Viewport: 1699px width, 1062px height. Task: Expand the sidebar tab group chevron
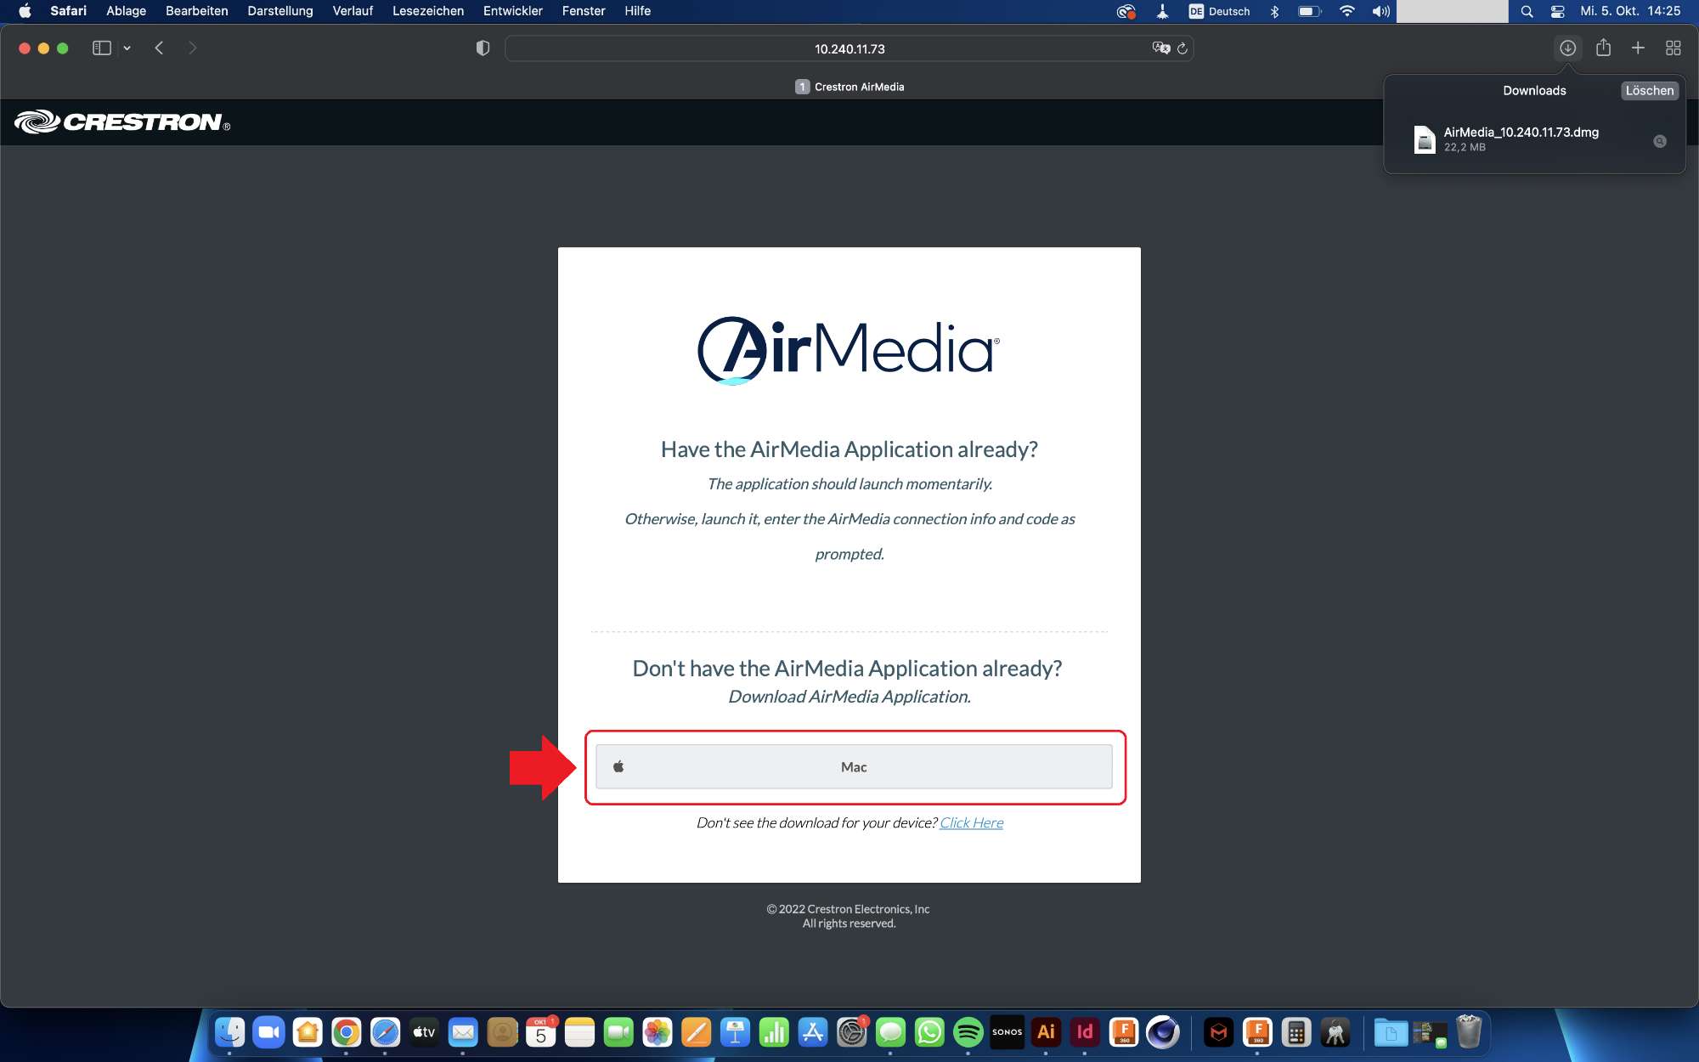tap(127, 48)
